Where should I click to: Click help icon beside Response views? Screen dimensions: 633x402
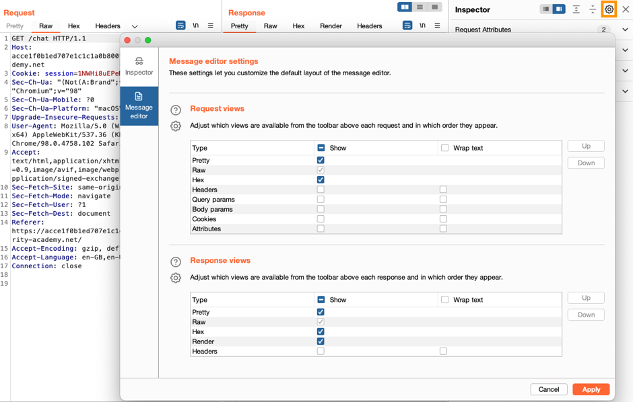(176, 262)
